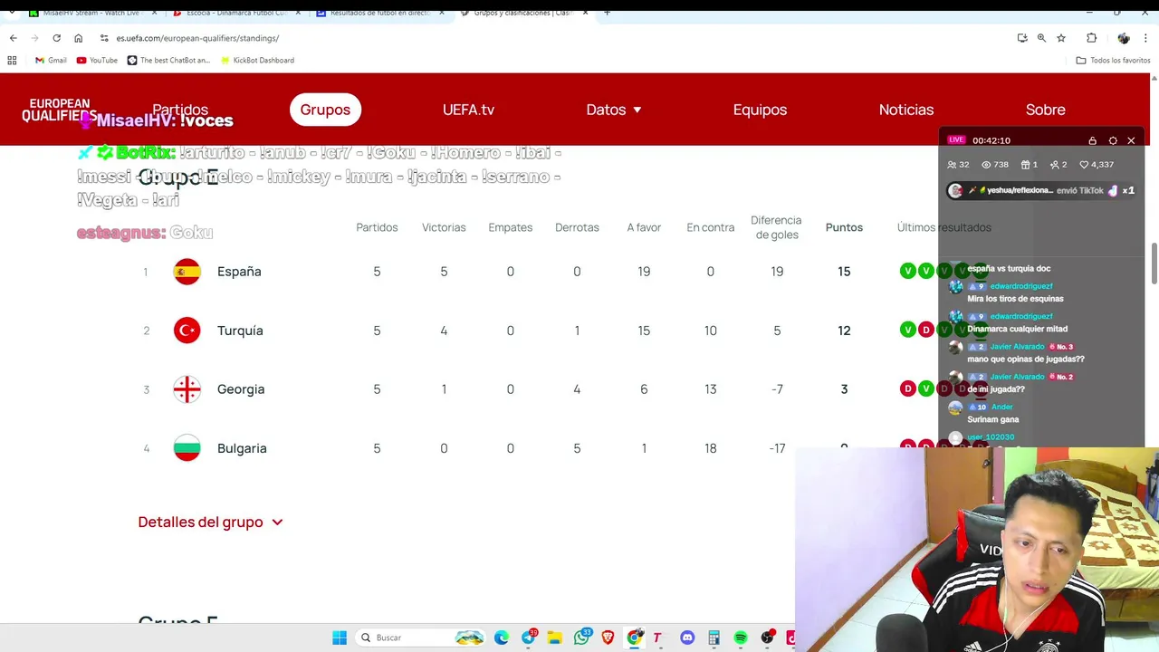This screenshot has height=652, width=1159.
Task: Expand the Datos dropdown menu
Action: pyautogui.click(x=614, y=110)
